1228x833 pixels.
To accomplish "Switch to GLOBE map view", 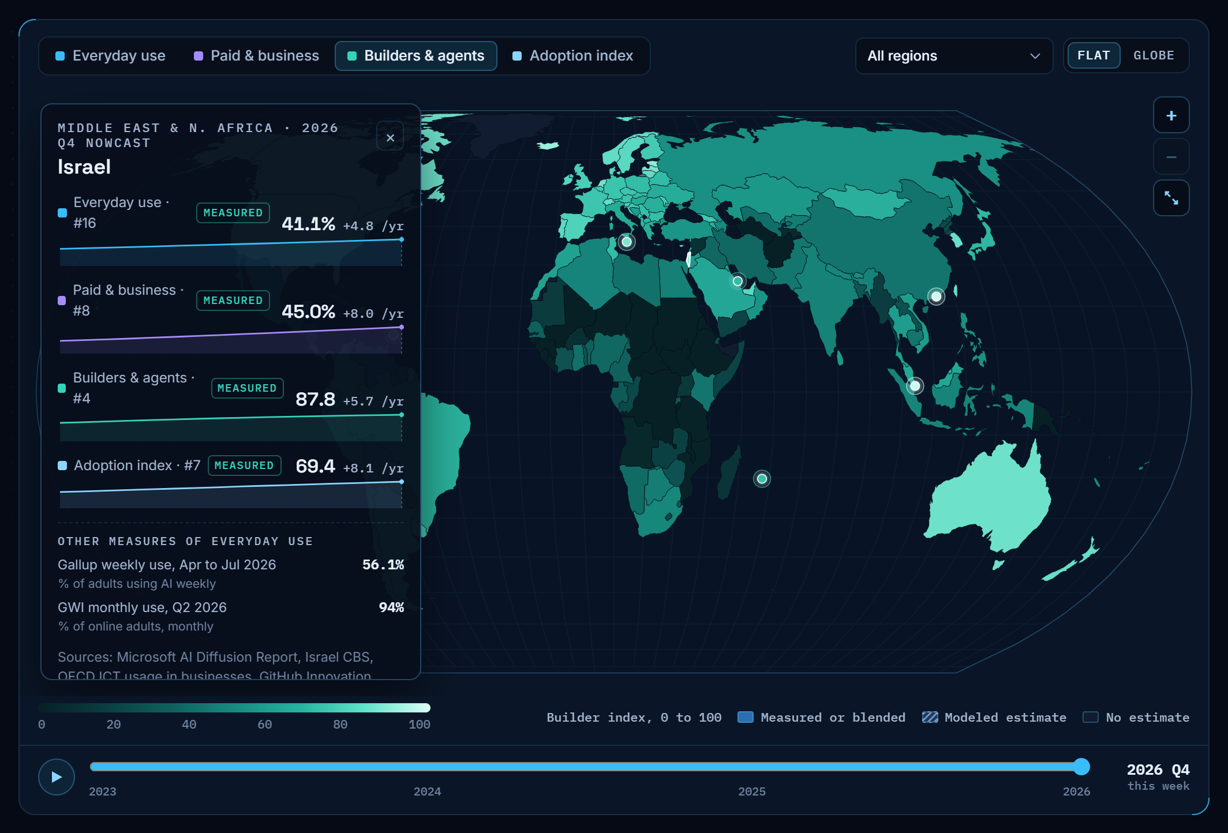I will coord(1154,56).
